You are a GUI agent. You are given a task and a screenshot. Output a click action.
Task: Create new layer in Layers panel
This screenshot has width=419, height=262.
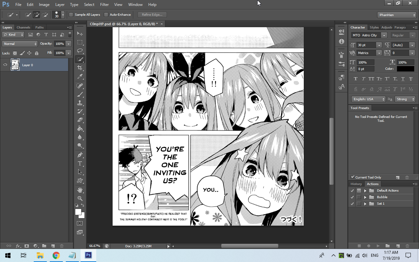coord(53,246)
